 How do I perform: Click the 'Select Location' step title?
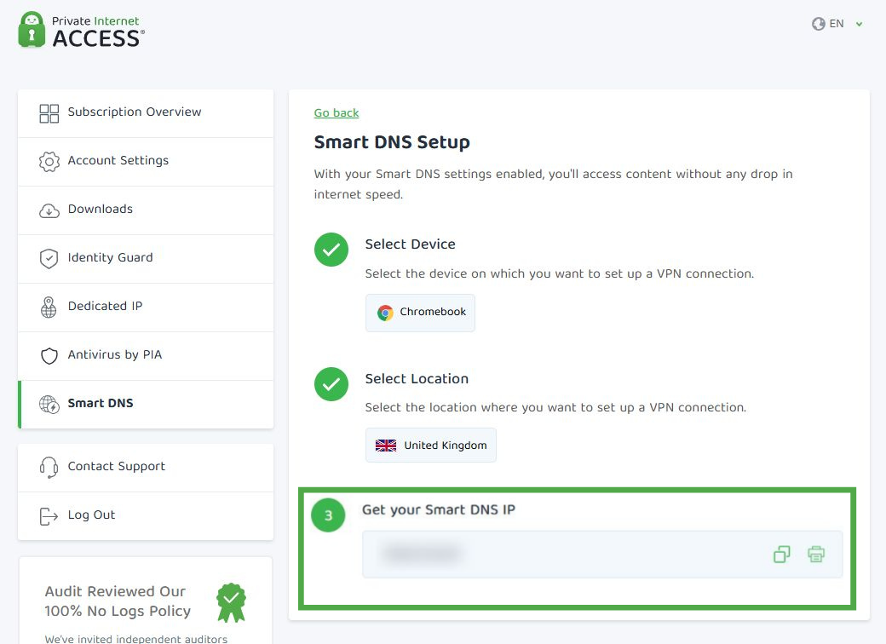417,378
